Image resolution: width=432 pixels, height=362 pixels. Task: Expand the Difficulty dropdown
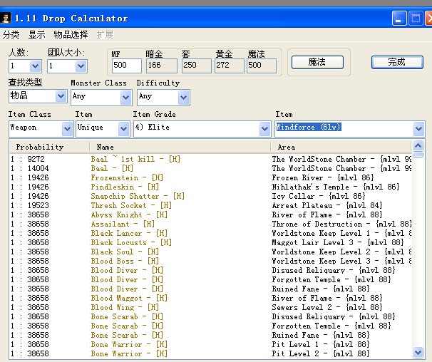pos(184,98)
